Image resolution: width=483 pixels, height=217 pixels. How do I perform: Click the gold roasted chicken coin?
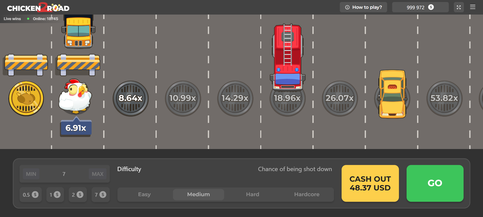click(x=26, y=99)
